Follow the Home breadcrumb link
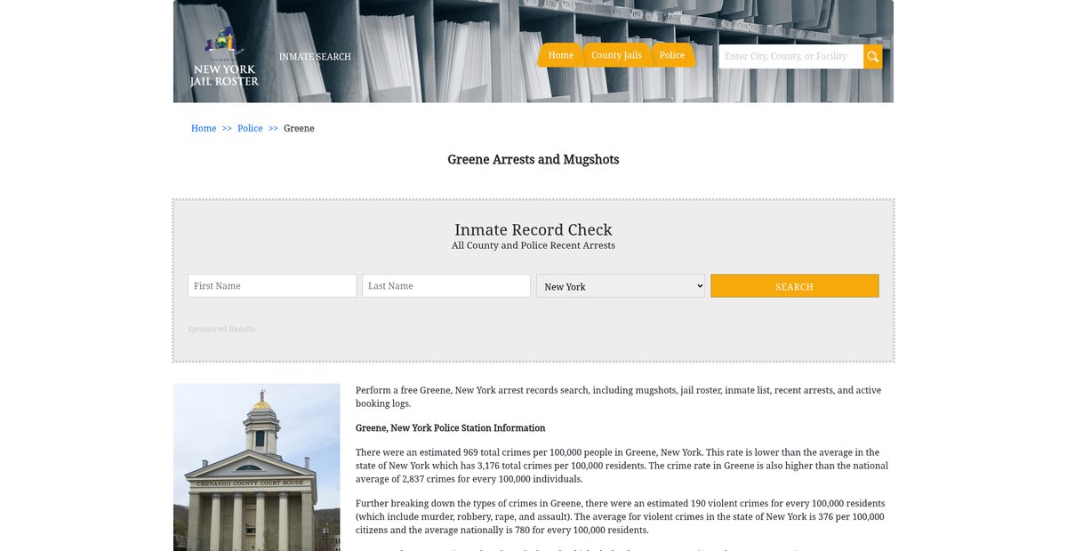1067x551 pixels. (204, 129)
